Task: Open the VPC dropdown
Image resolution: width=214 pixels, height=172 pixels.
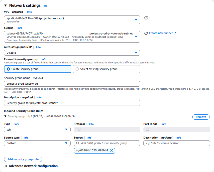Action: (72, 20)
